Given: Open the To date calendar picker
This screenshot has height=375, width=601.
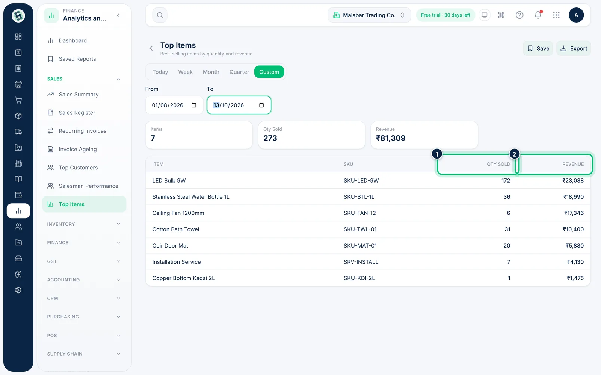Looking at the screenshot, I should [x=261, y=105].
